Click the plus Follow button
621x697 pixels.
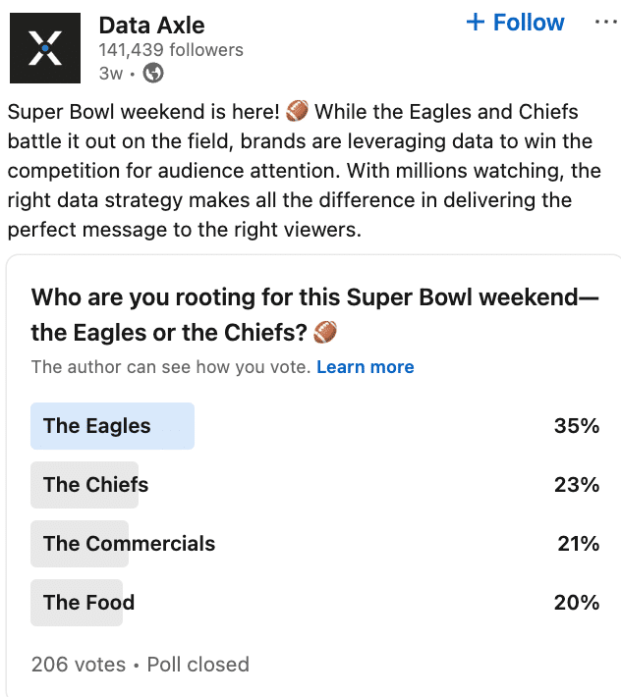pos(515,23)
